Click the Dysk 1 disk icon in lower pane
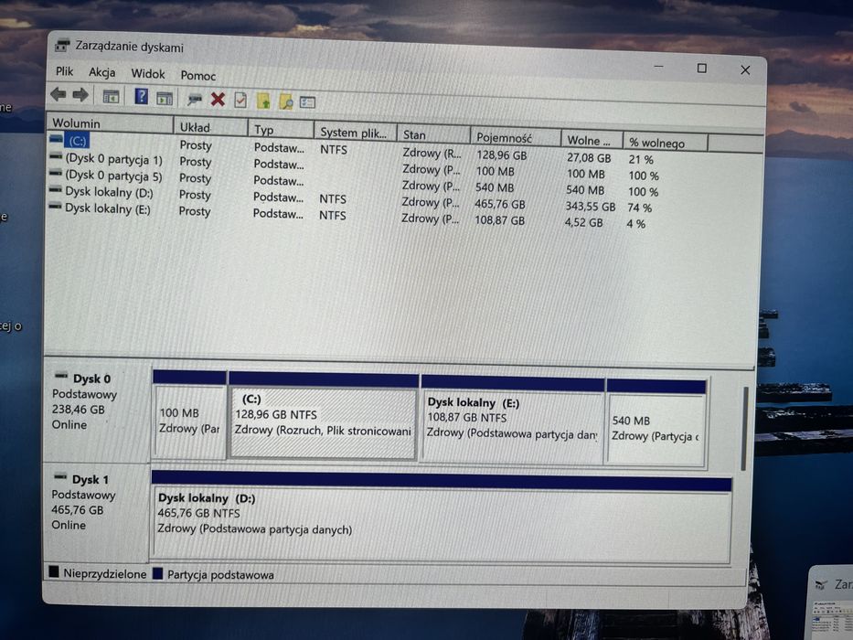The height and width of the screenshot is (640, 853). coord(60,477)
